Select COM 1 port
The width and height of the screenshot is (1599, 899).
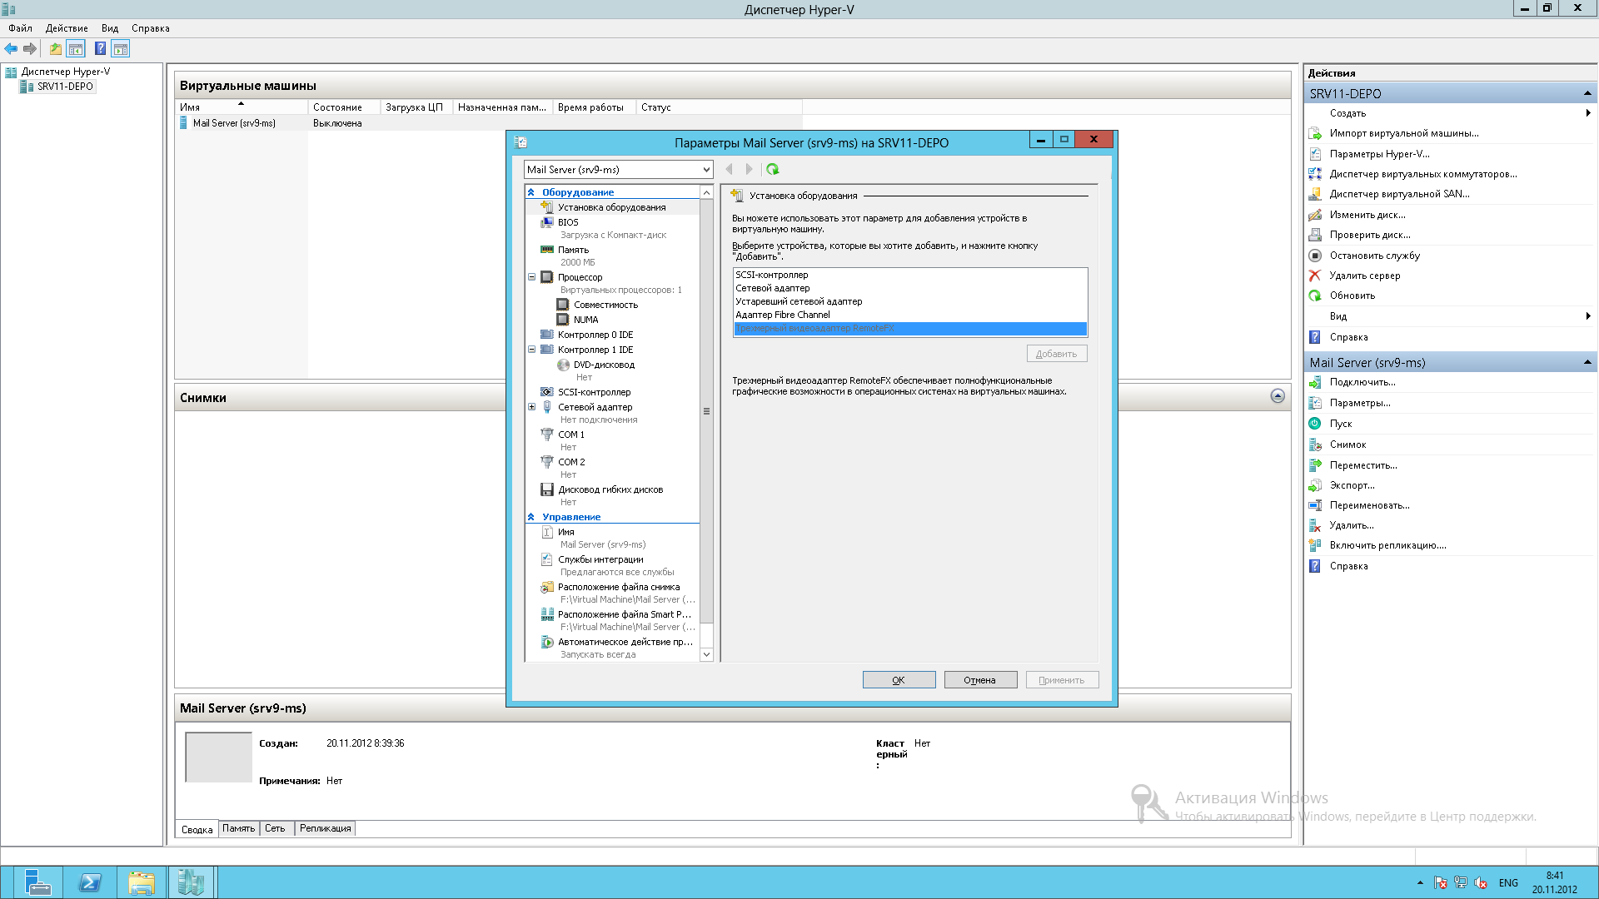click(570, 435)
